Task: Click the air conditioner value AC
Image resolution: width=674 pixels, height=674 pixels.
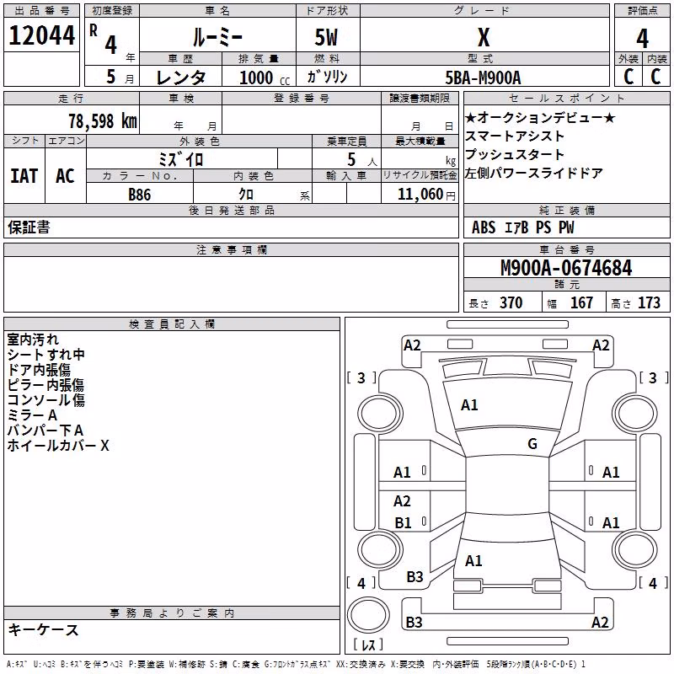Action: pos(65,176)
